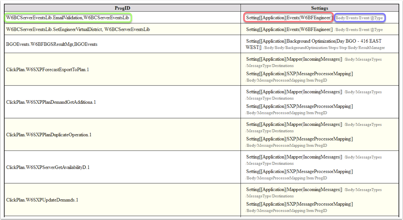403x220 pixels.
Task: Open the Events|W6BFEngineer setting in EmailValidation row
Action: coord(289,17)
